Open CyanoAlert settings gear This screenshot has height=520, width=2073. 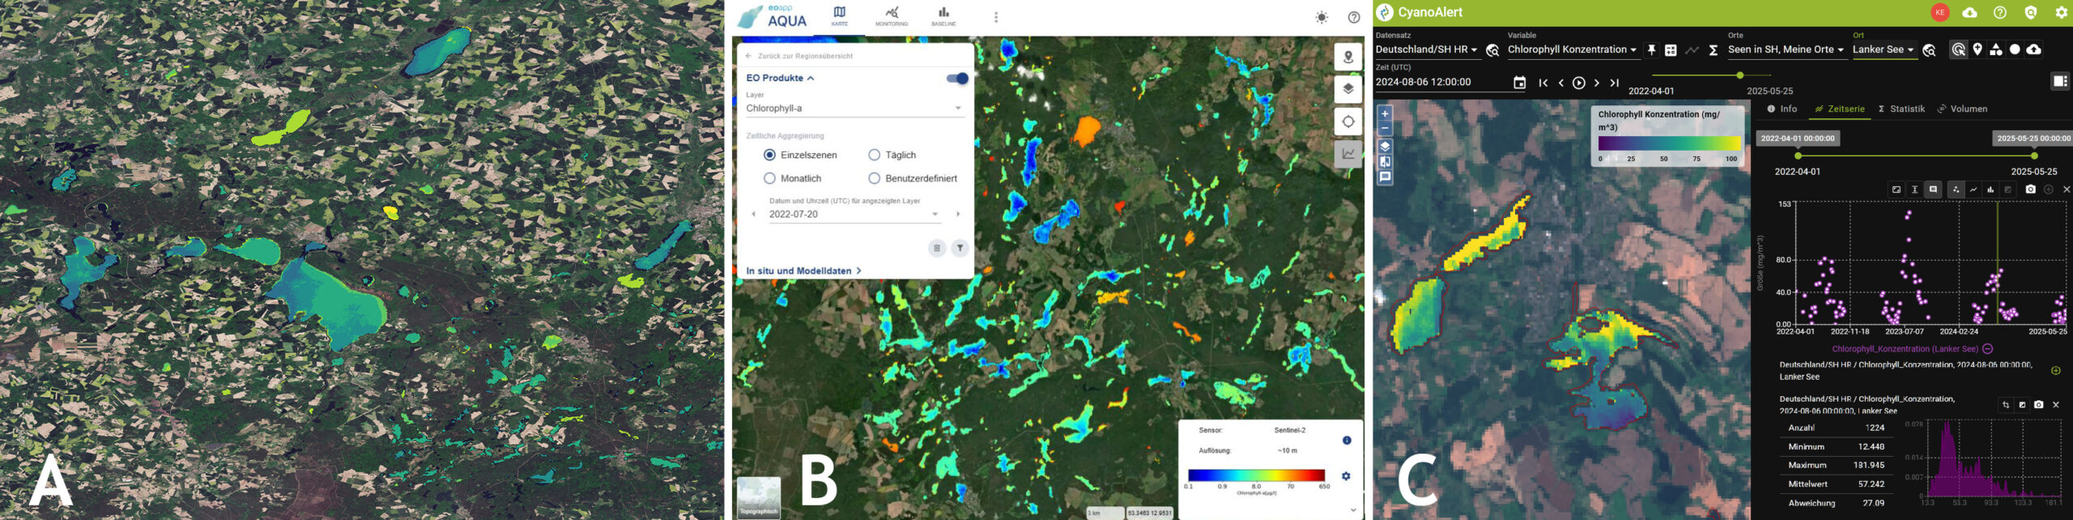point(2061,12)
